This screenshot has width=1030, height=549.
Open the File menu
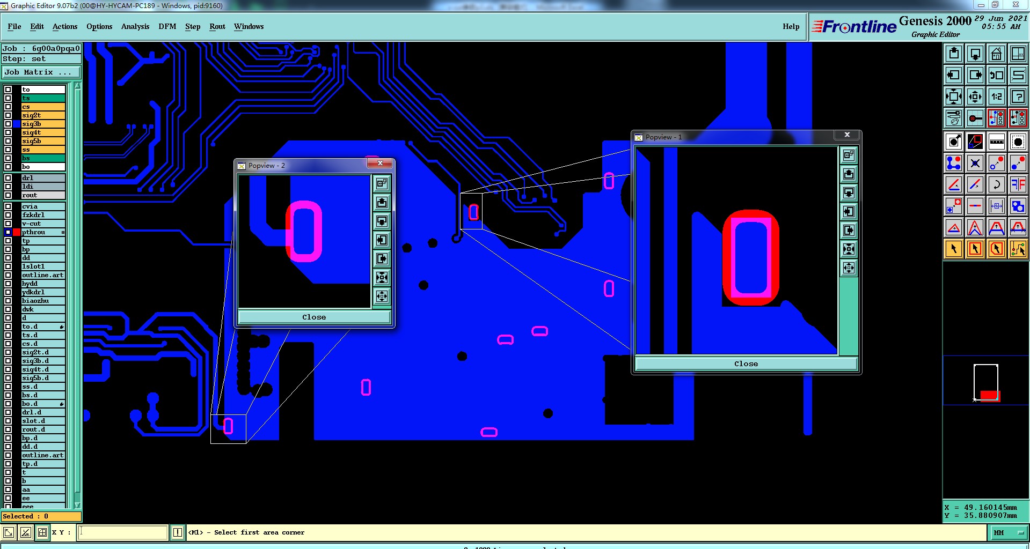14,26
